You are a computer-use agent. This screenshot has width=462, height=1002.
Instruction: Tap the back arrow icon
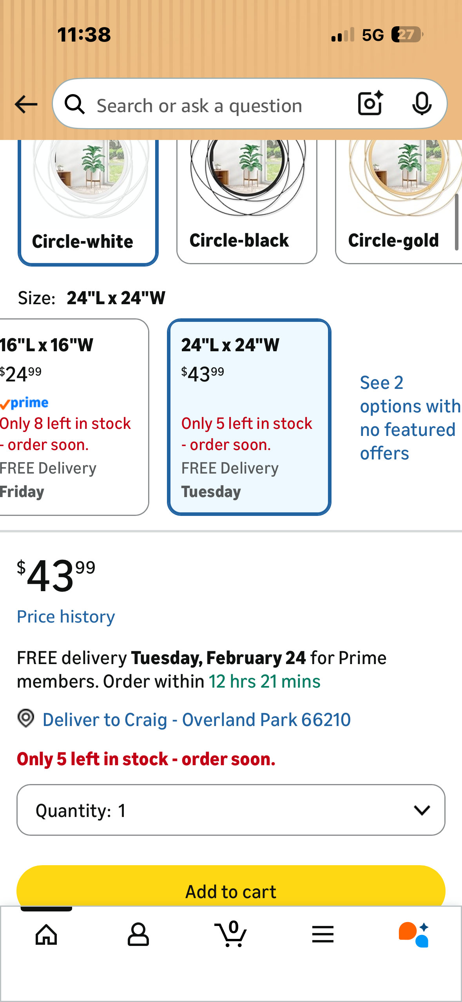click(x=26, y=104)
